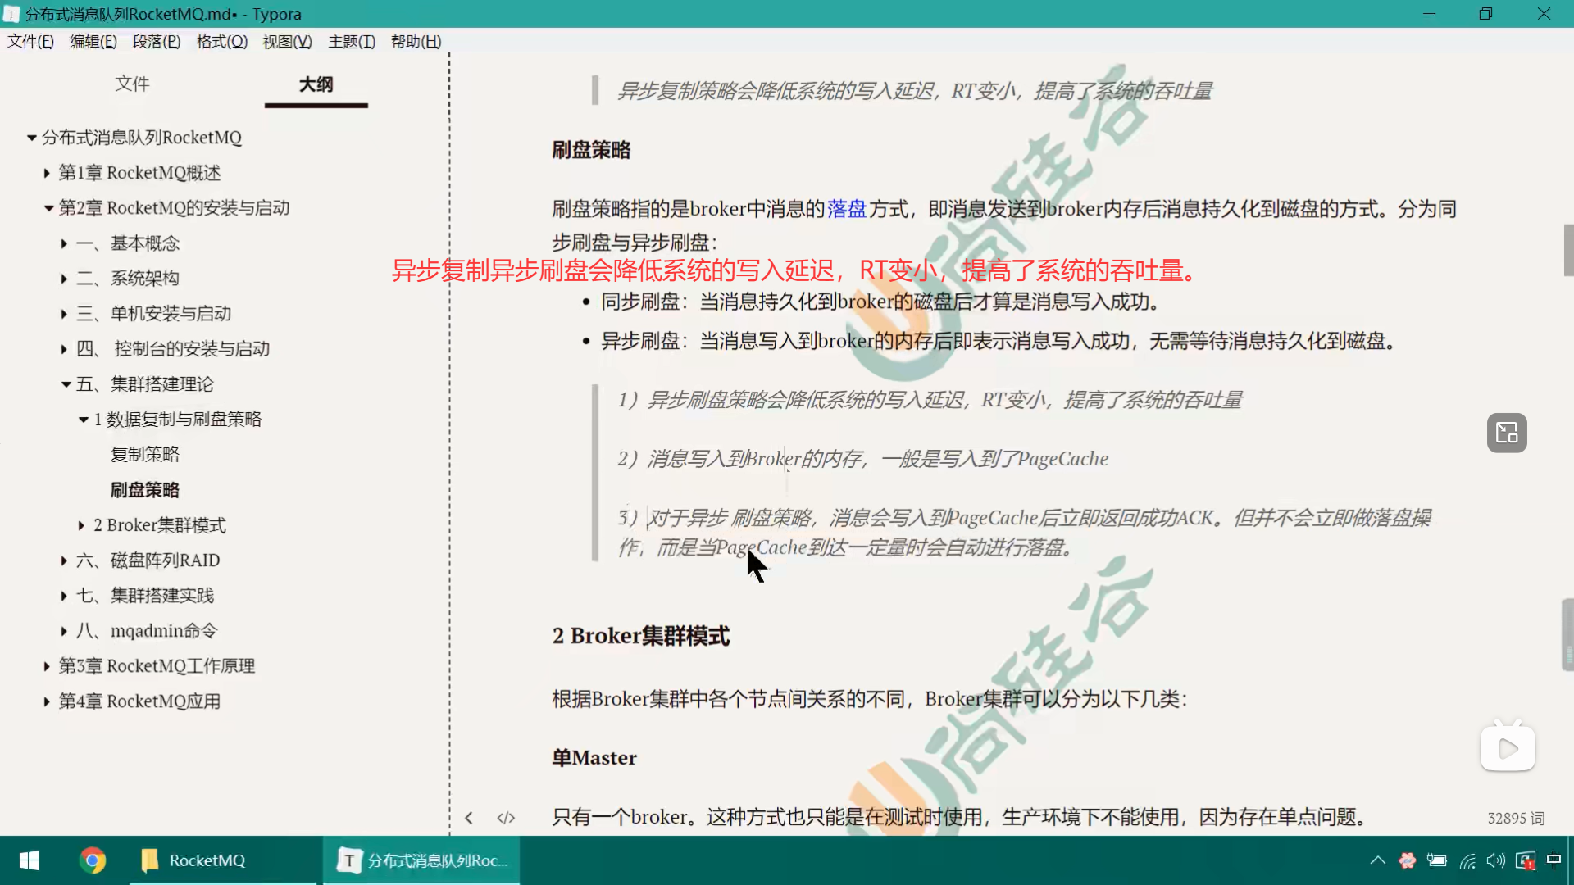1574x885 pixels.
Task: Click the volume speaker tray icon
Action: [x=1495, y=860]
